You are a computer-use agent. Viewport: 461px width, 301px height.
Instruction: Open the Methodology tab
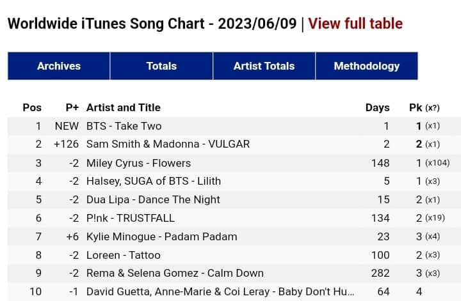click(x=366, y=66)
